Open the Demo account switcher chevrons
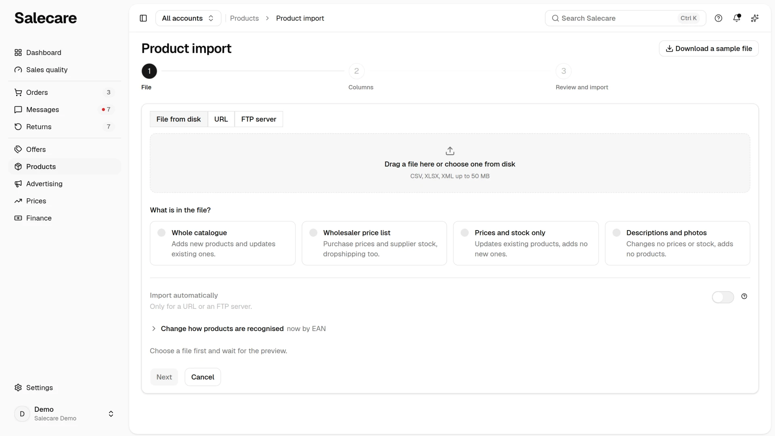This screenshot has width=775, height=436. point(111,414)
